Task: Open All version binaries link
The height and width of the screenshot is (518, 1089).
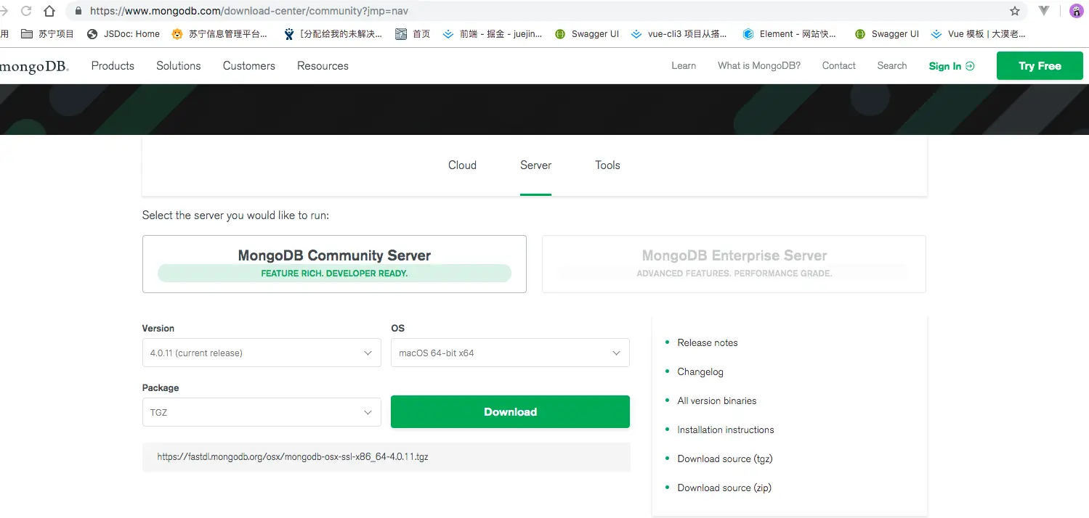Action: pos(717,400)
